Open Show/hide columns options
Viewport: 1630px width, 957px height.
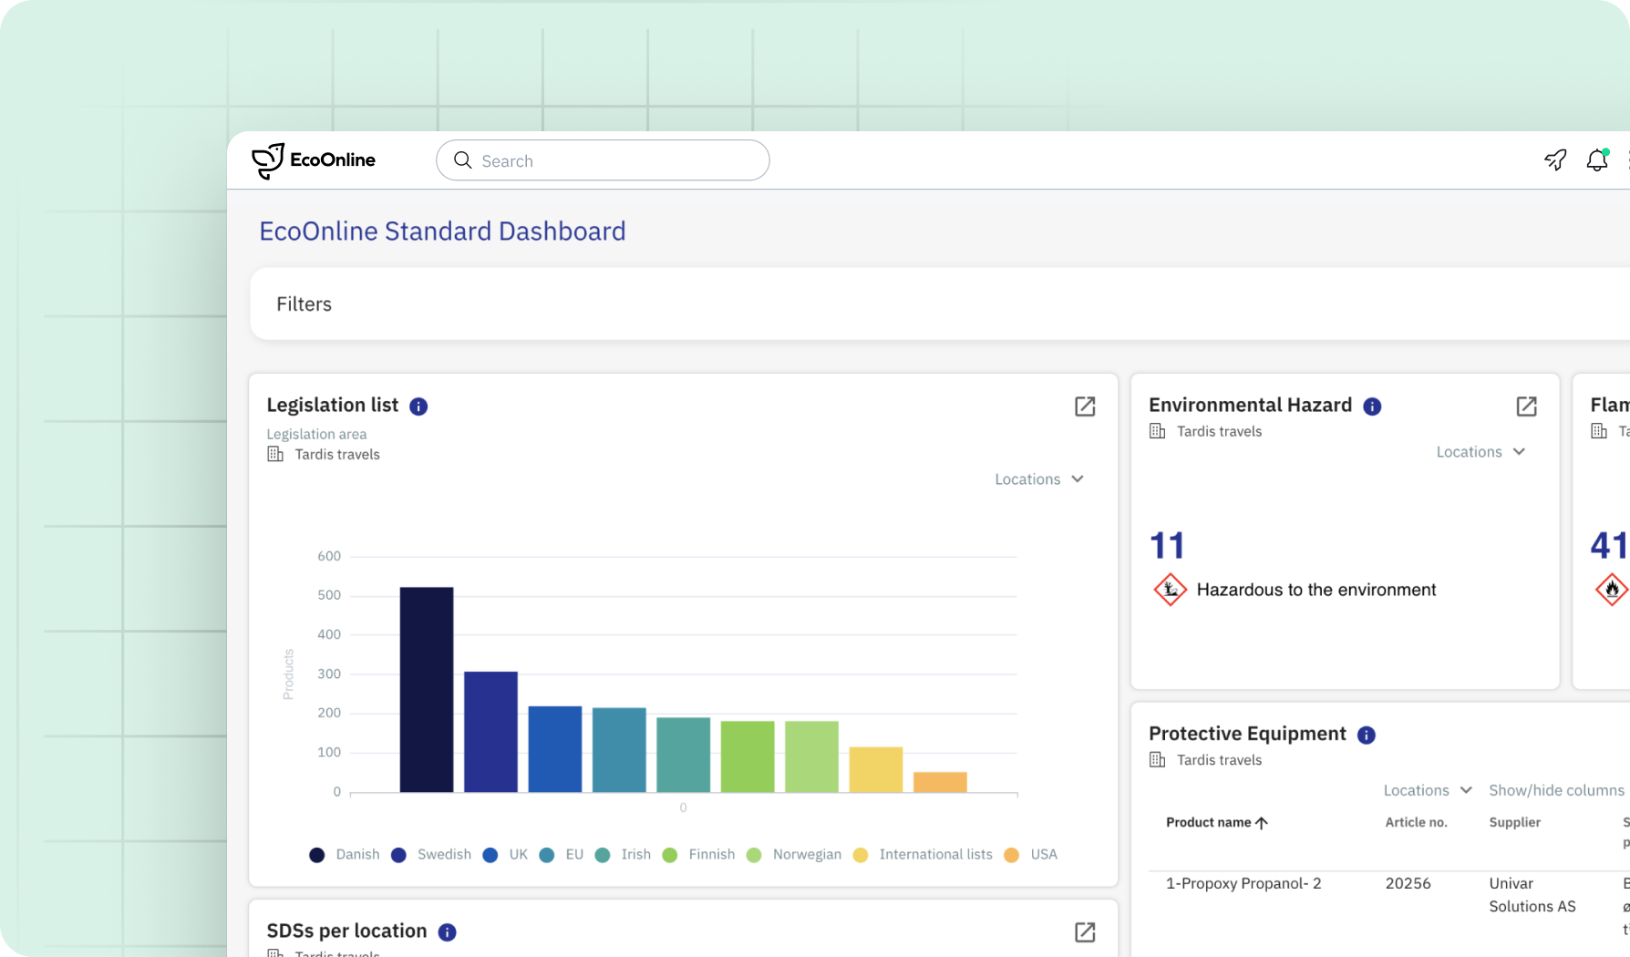point(1556,789)
